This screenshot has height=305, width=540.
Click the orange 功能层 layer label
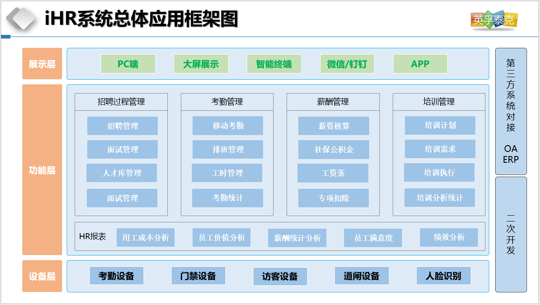click(42, 170)
